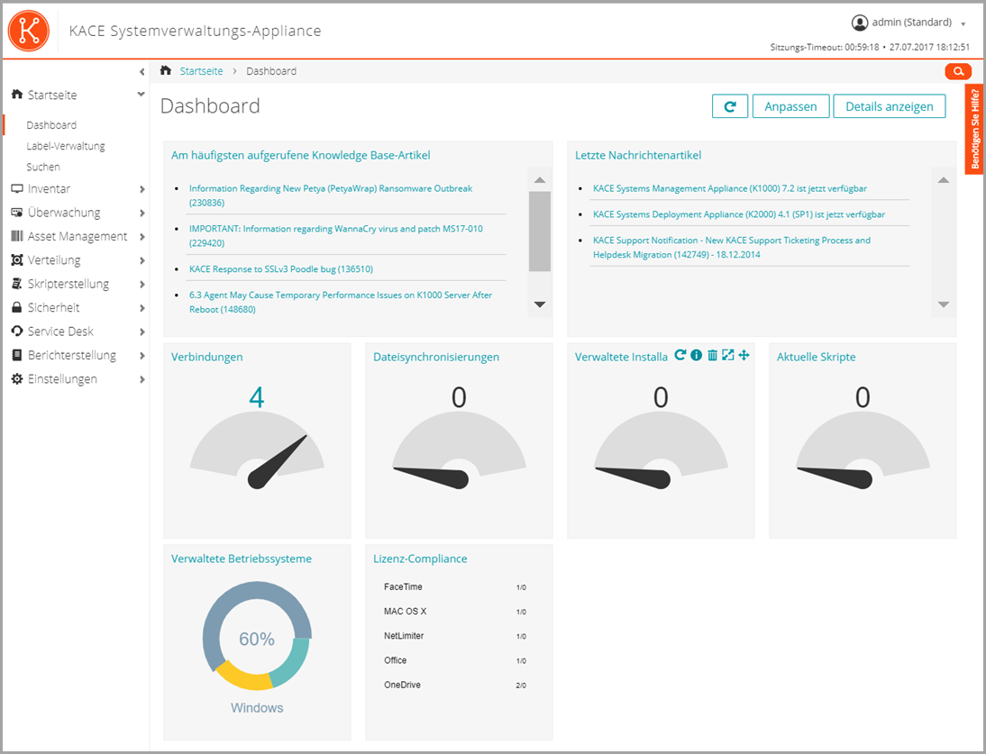Image resolution: width=986 pixels, height=754 pixels.
Task: Open search with the orange magnifier icon
Action: click(958, 71)
